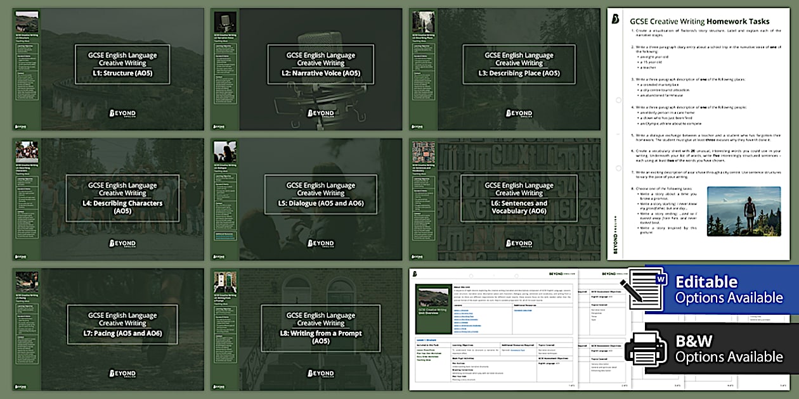Click the Beyond logo under L5: Dialogue
This screenshot has width=799, height=399.
pyautogui.click(x=321, y=243)
